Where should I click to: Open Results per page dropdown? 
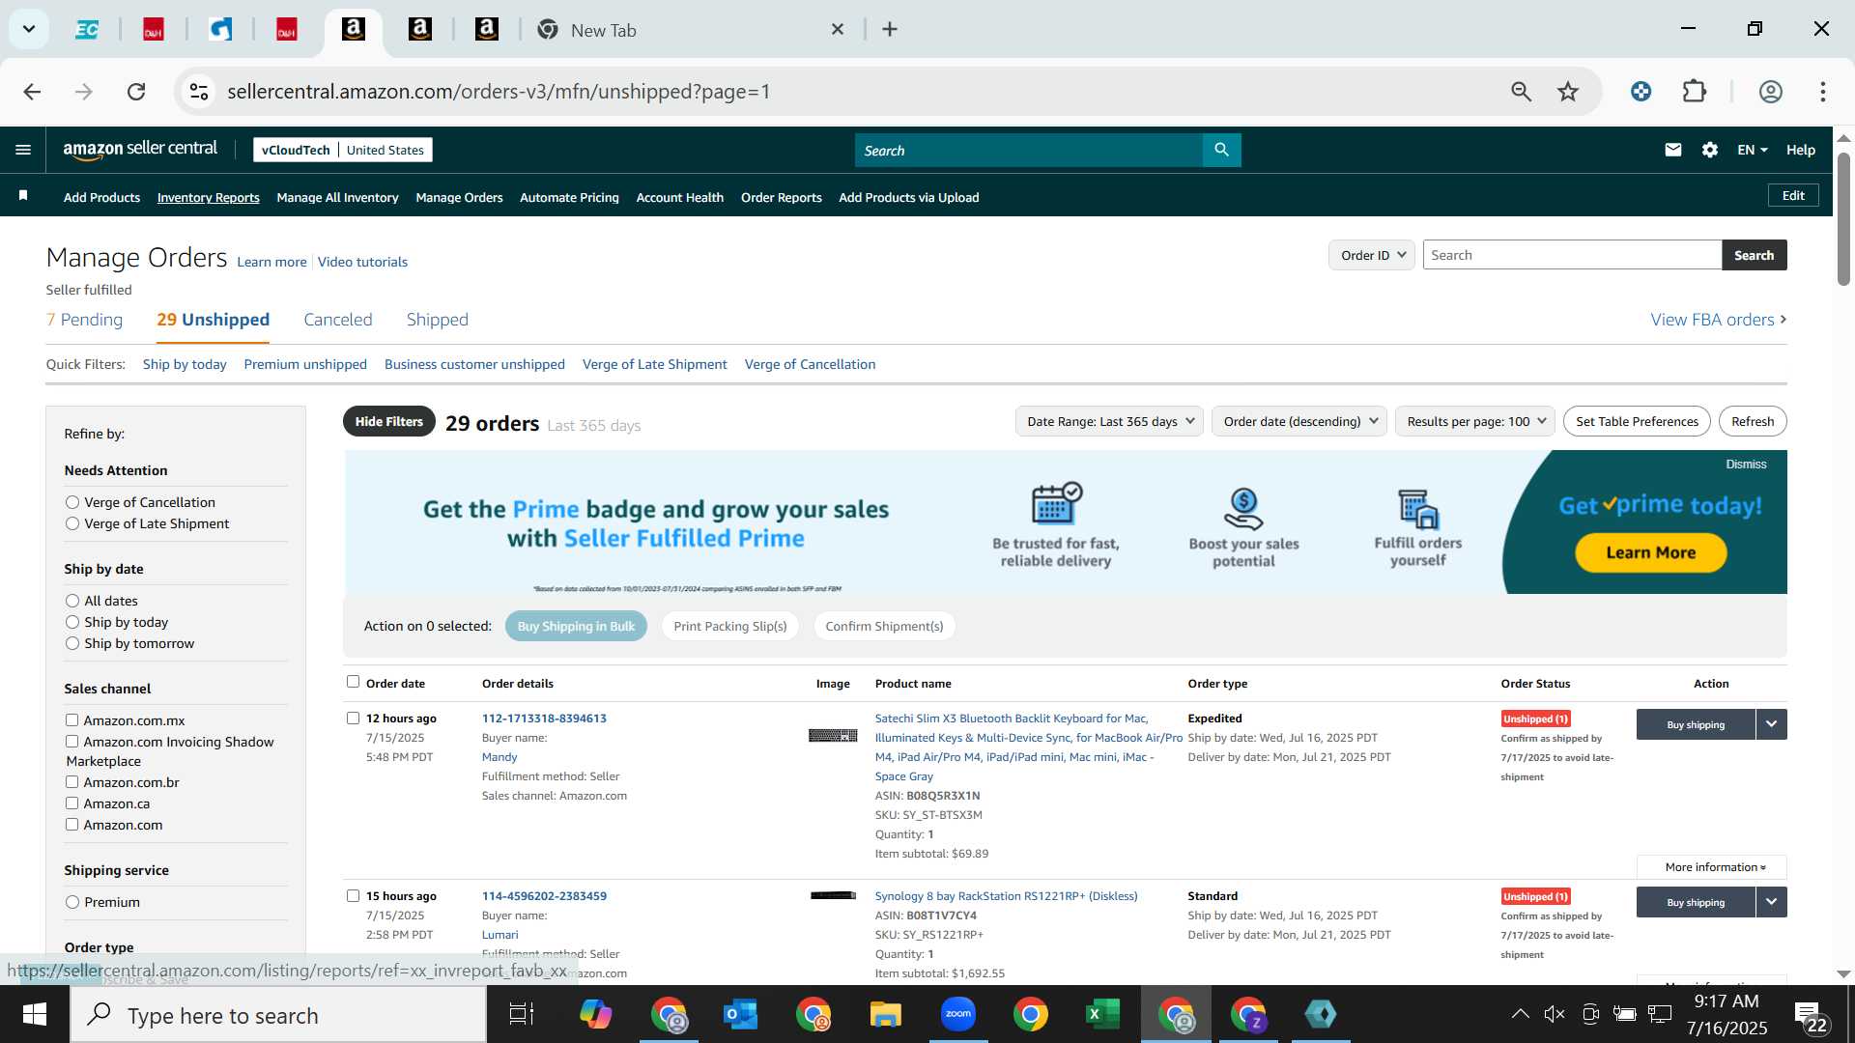pyautogui.click(x=1475, y=421)
